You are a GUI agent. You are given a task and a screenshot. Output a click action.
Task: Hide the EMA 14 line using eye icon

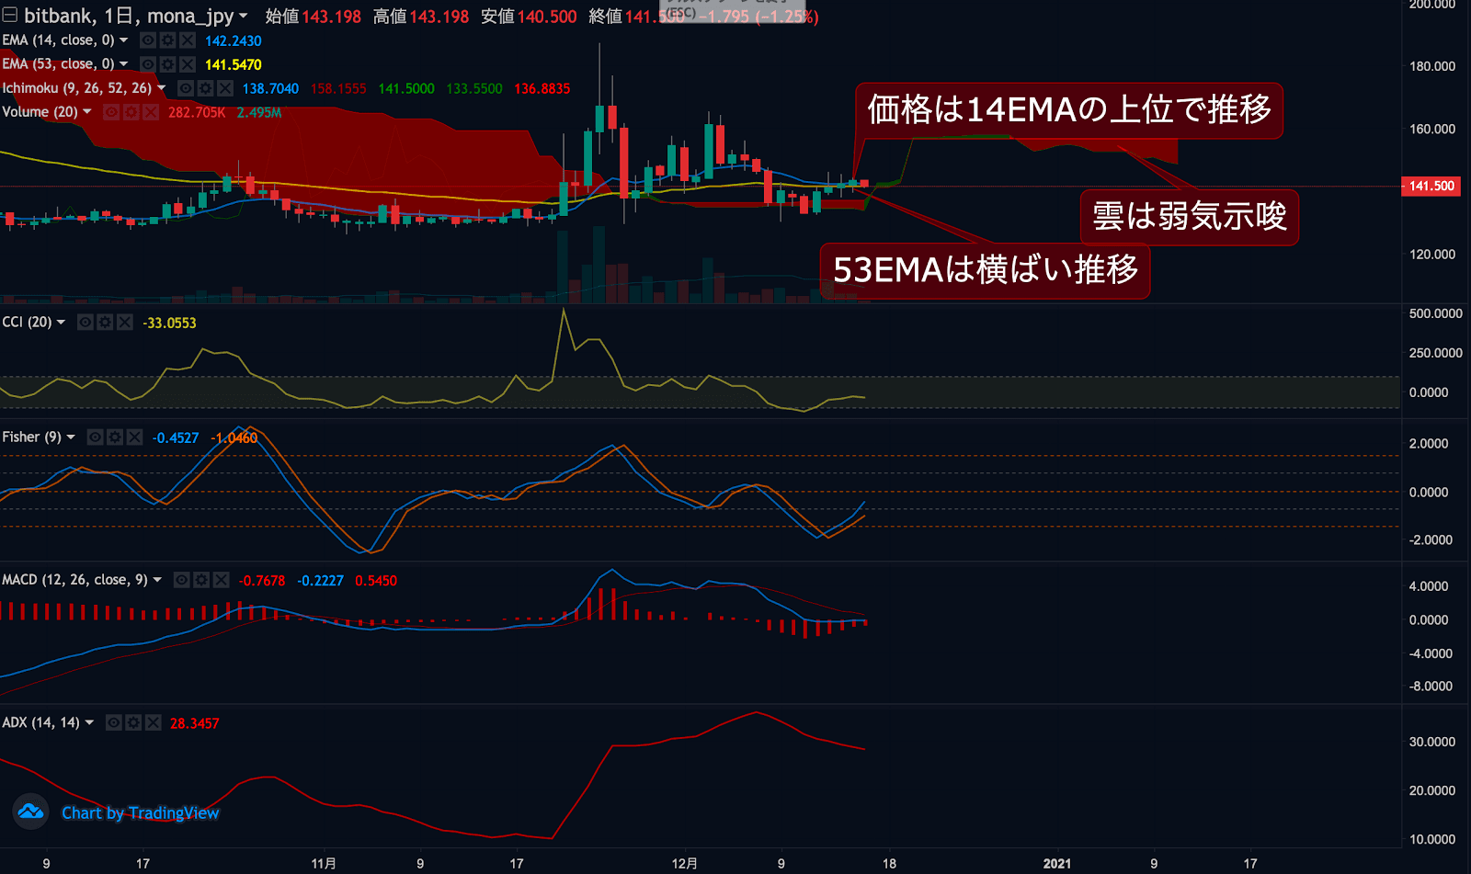point(147,40)
